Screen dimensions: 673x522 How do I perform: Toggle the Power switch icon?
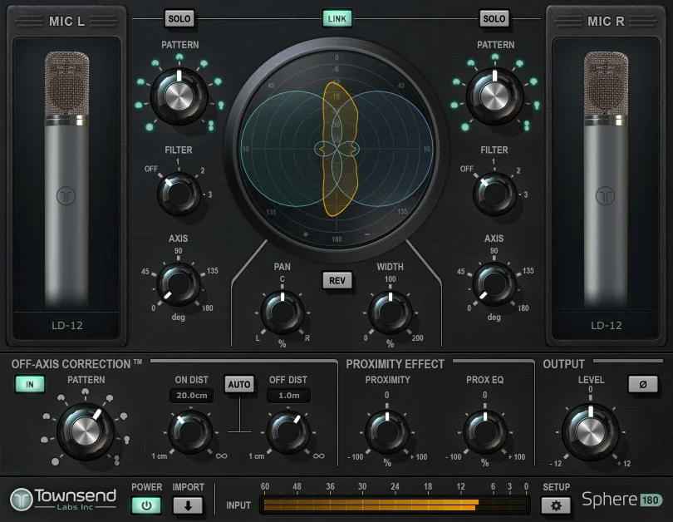tap(147, 505)
